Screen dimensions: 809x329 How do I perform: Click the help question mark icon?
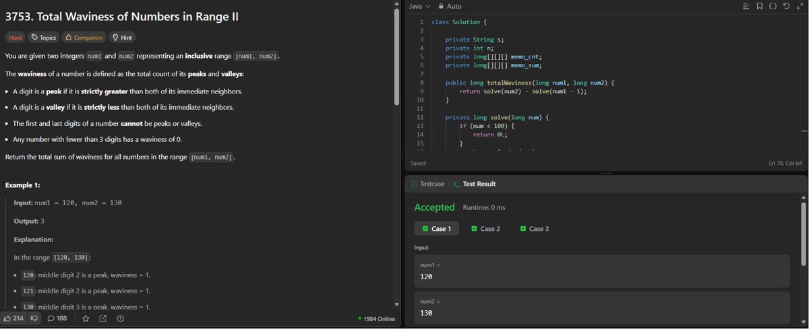click(x=121, y=318)
